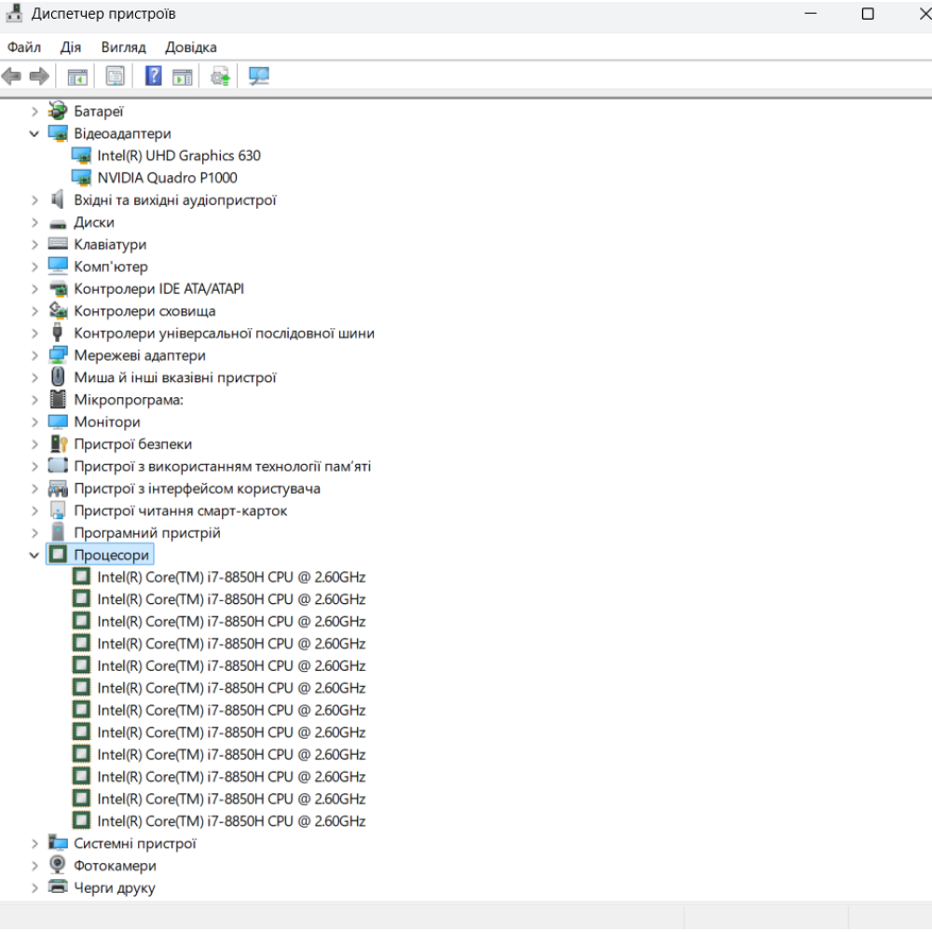Click the Back arrow in the toolbar
932x932 pixels.
pyautogui.click(x=11, y=76)
